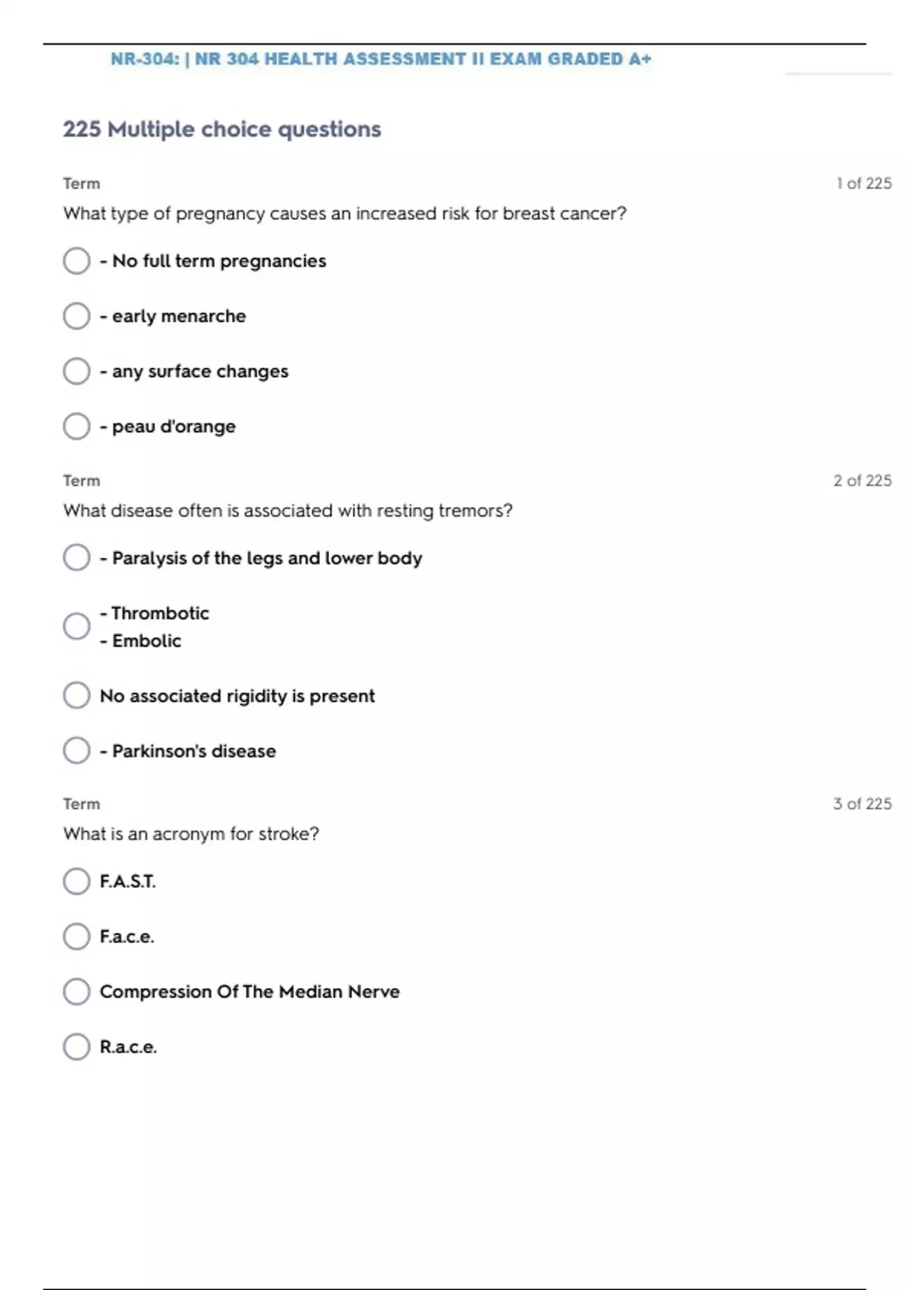Select 'Compression Of The Median Nerve' option
The height and width of the screenshot is (1290, 910).
click(x=77, y=992)
